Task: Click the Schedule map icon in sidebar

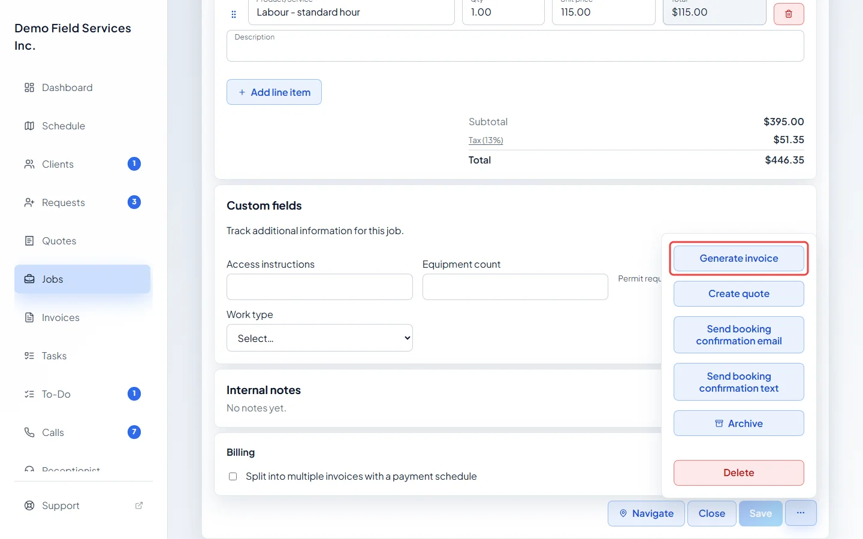Action: pyautogui.click(x=29, y=126)
